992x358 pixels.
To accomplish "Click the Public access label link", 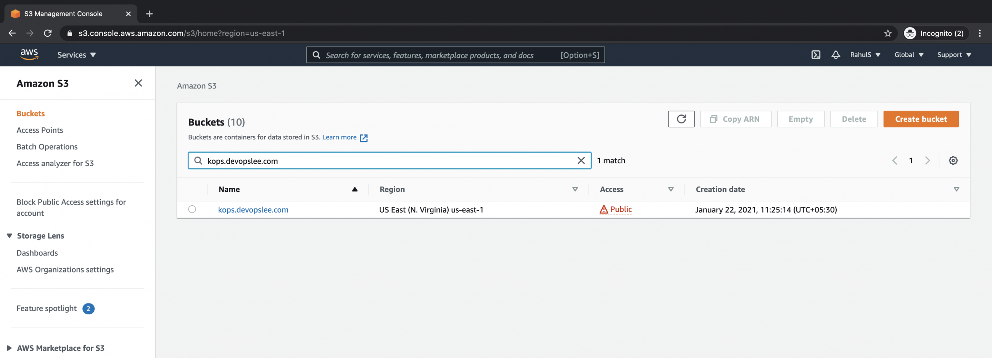I will click(x=621, y=209).
